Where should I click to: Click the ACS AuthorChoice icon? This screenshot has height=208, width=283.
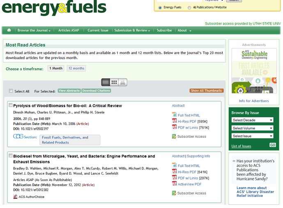15,197
